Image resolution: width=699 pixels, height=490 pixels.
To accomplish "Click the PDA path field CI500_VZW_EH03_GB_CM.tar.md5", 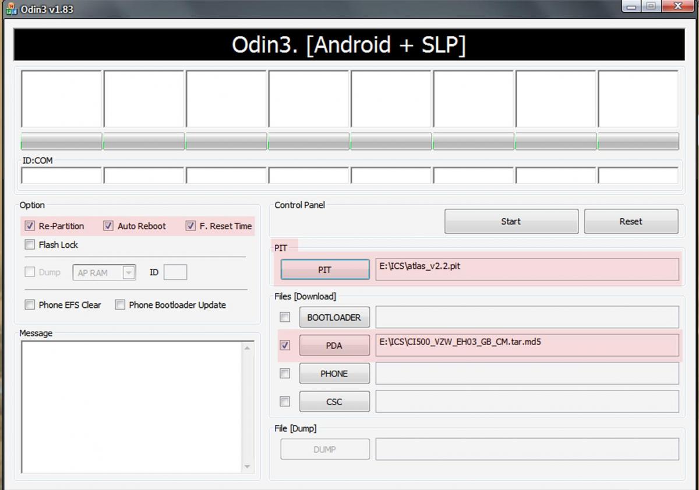I will point(527,345).
